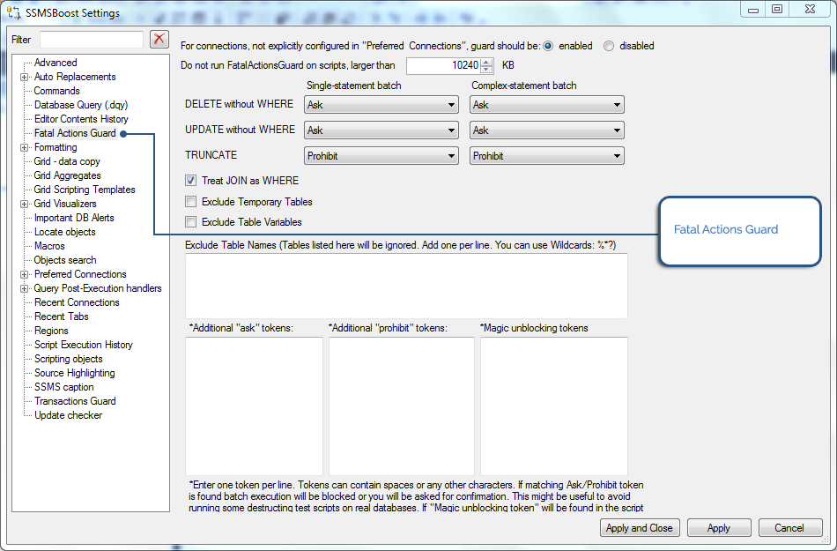Check Exclude Table Variables

pos(190,221)
